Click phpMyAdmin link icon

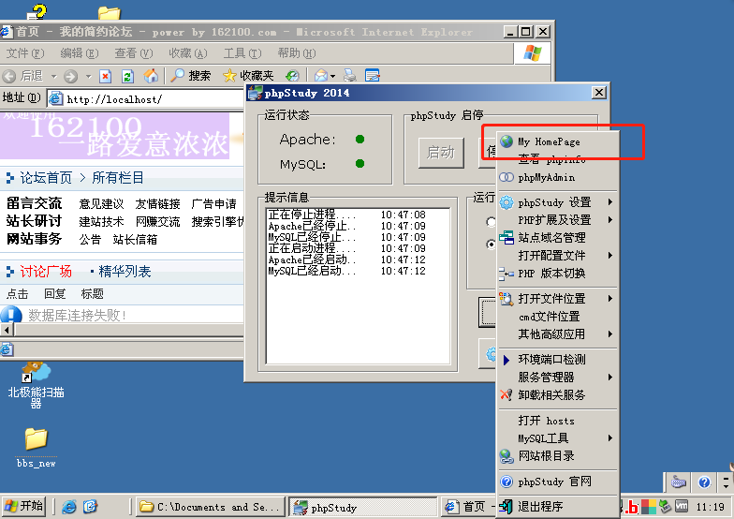point(506,178)
